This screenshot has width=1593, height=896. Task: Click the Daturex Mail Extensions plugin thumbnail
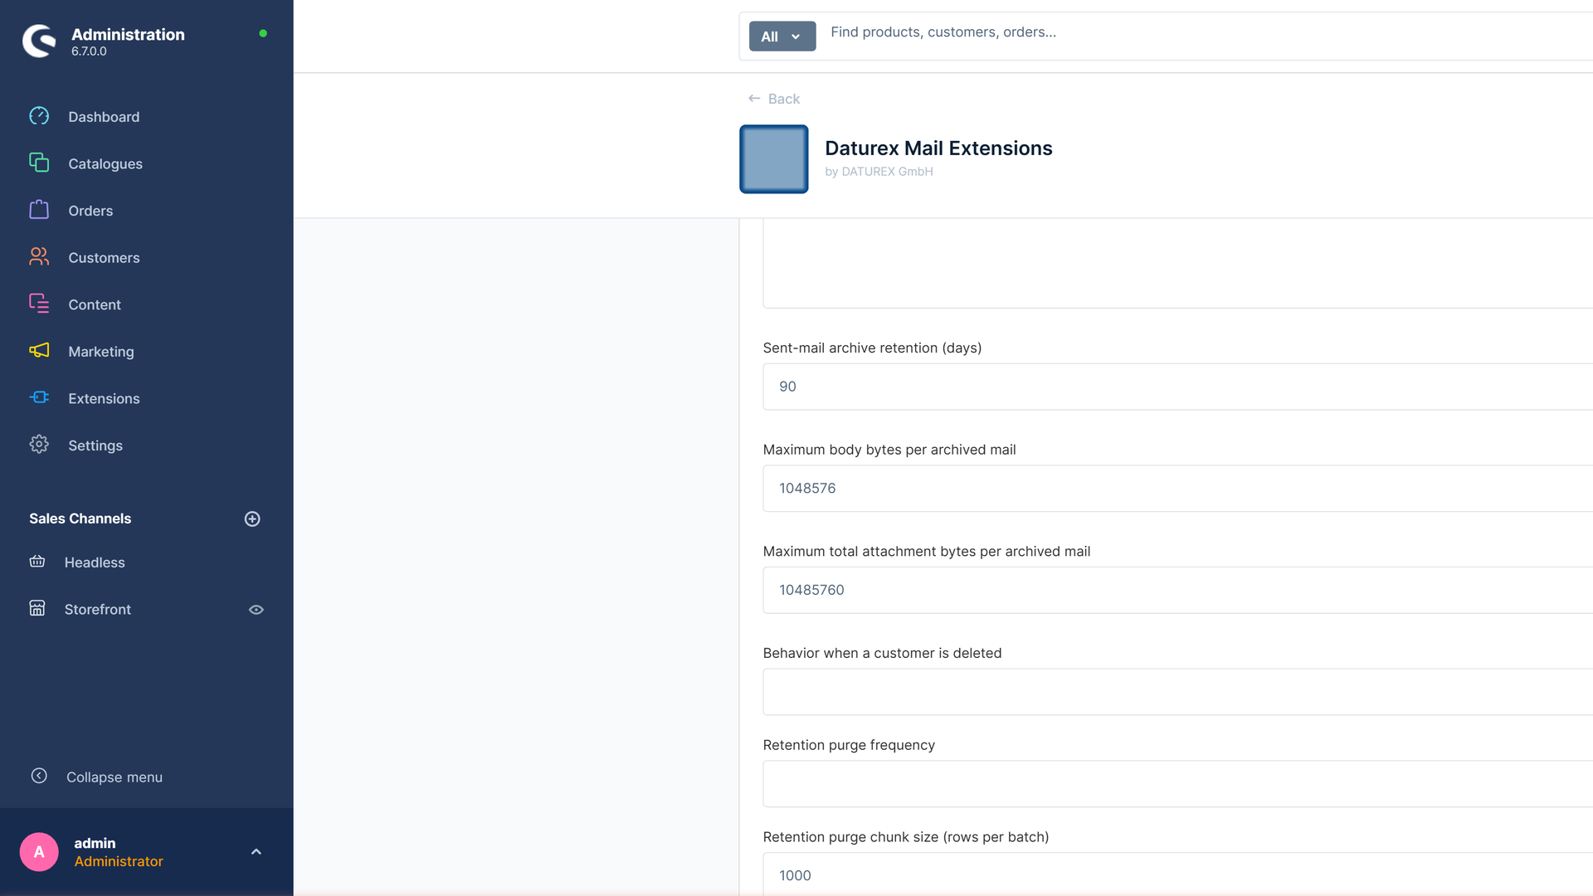[774, 159]
